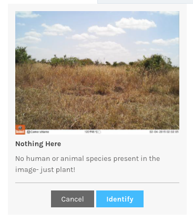Open the dry savanna example photo

click(x=97, y=73)
